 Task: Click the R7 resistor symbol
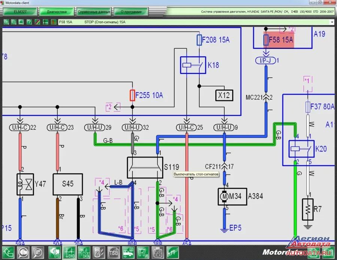(x=307, y=209)
